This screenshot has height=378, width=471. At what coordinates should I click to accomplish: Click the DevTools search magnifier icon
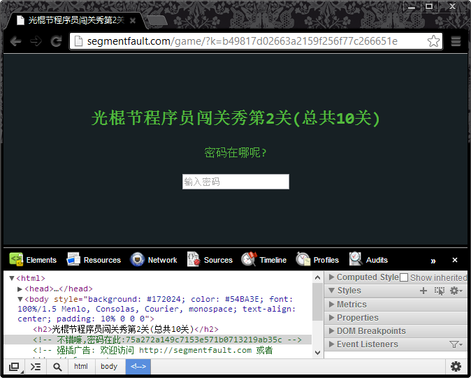coord(57,367)
